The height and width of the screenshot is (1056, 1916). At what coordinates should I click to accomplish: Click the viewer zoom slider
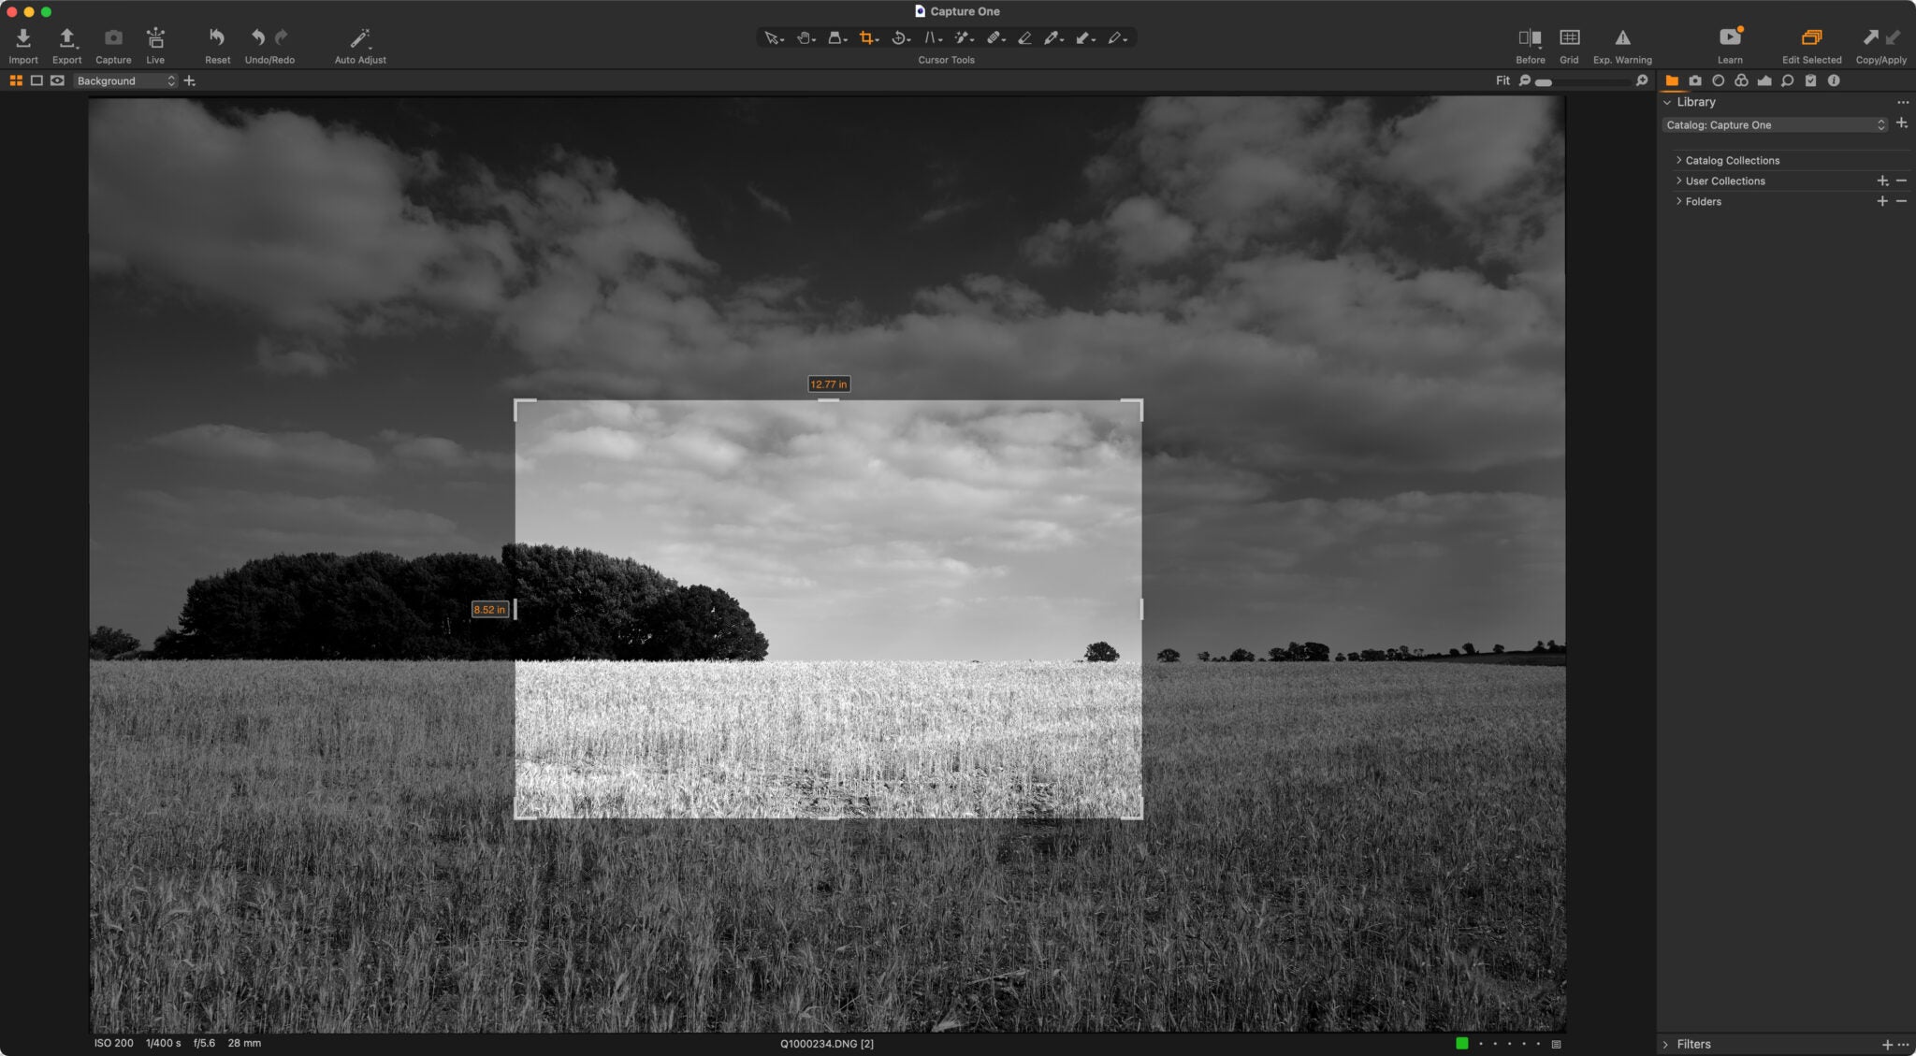[1583, 82]
